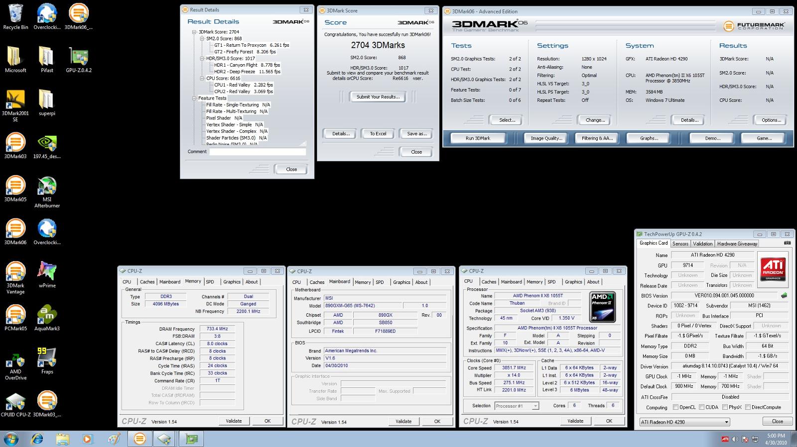Open Windows Media Player from the taskbar
Screen dimensions: 797x447
pos(88,439)
